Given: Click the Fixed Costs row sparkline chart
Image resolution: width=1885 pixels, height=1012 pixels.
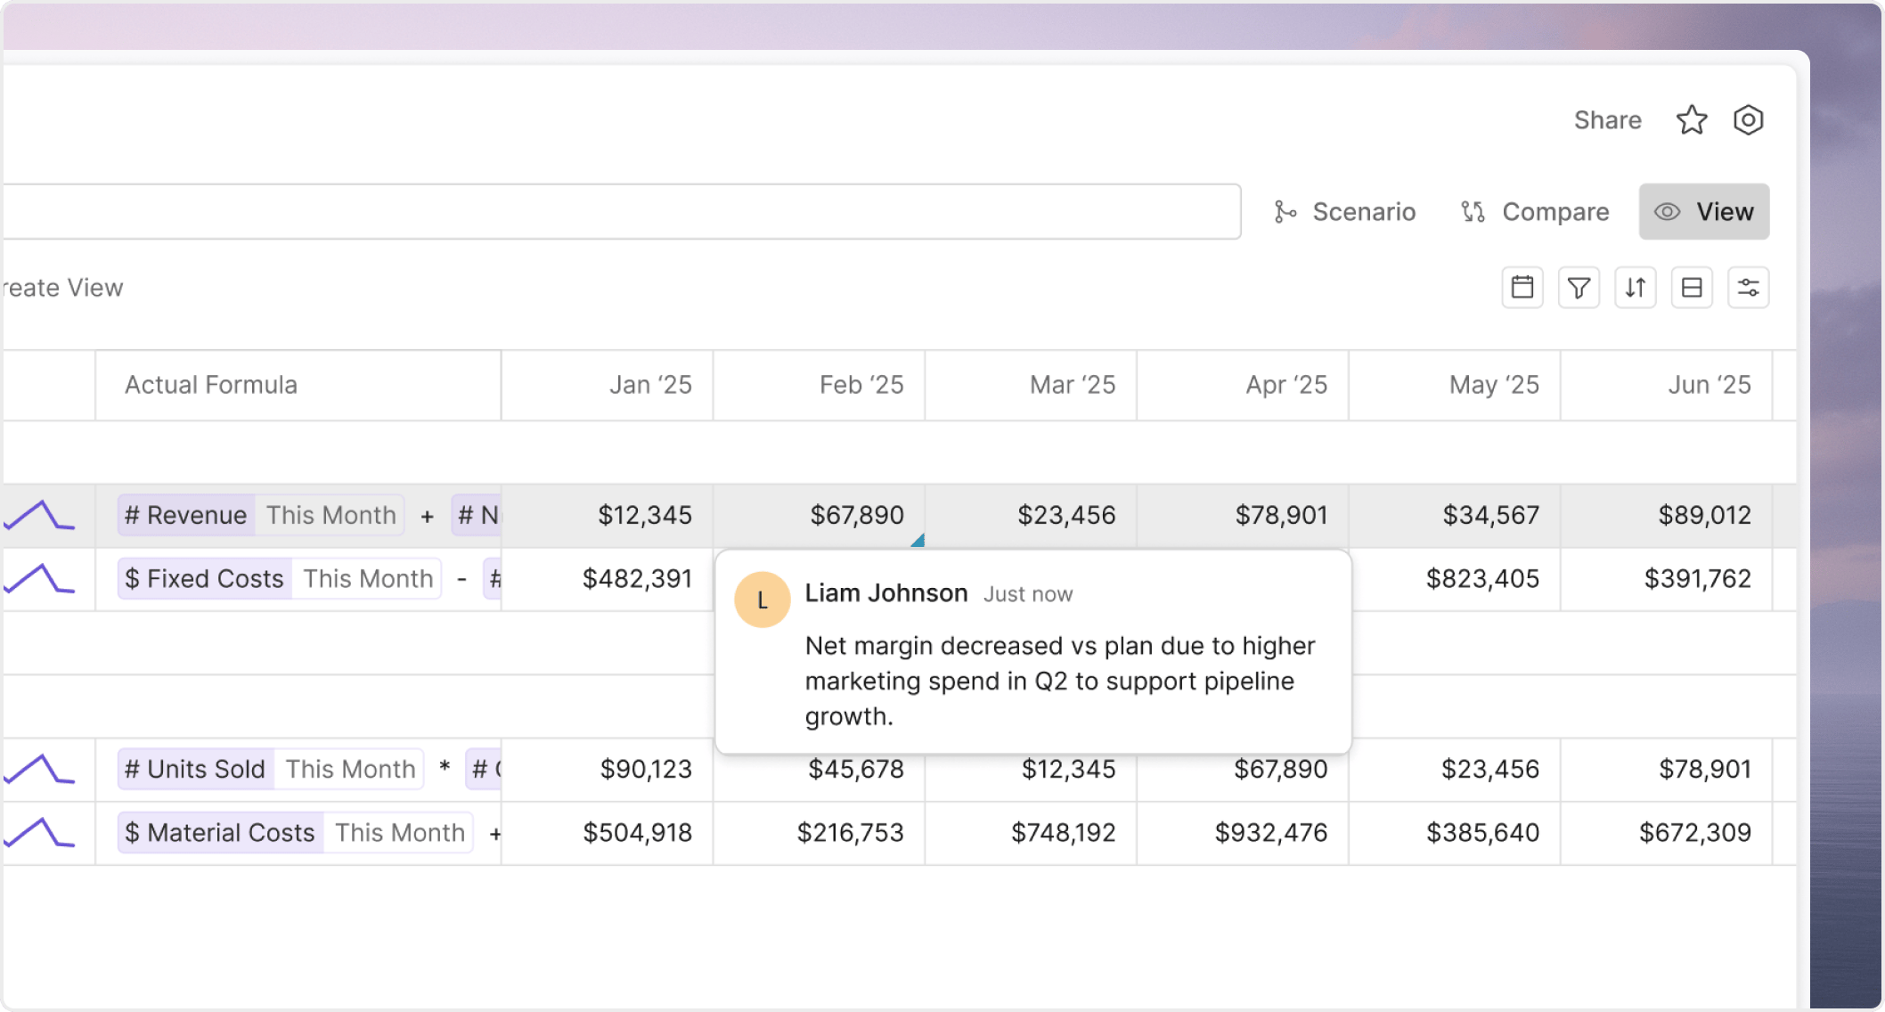Looking at the screenshot, I should pyautogui.click(x=39, y=579).
